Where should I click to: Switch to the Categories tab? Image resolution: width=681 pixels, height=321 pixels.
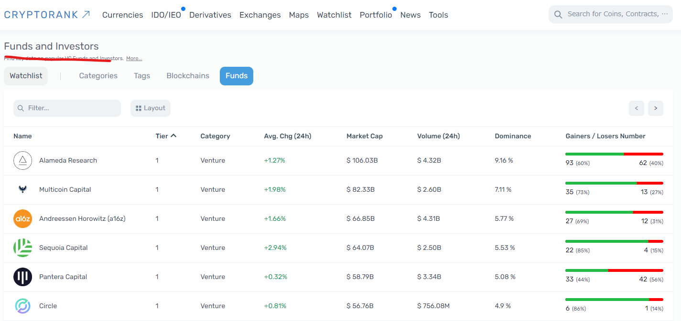tap(98, 76)
